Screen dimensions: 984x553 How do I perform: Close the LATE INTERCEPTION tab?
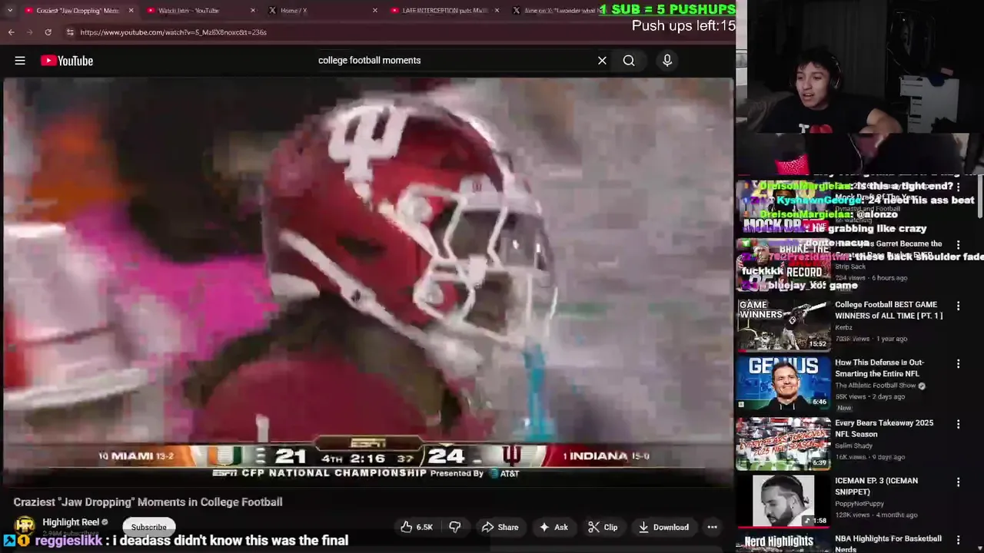(497, 11)
